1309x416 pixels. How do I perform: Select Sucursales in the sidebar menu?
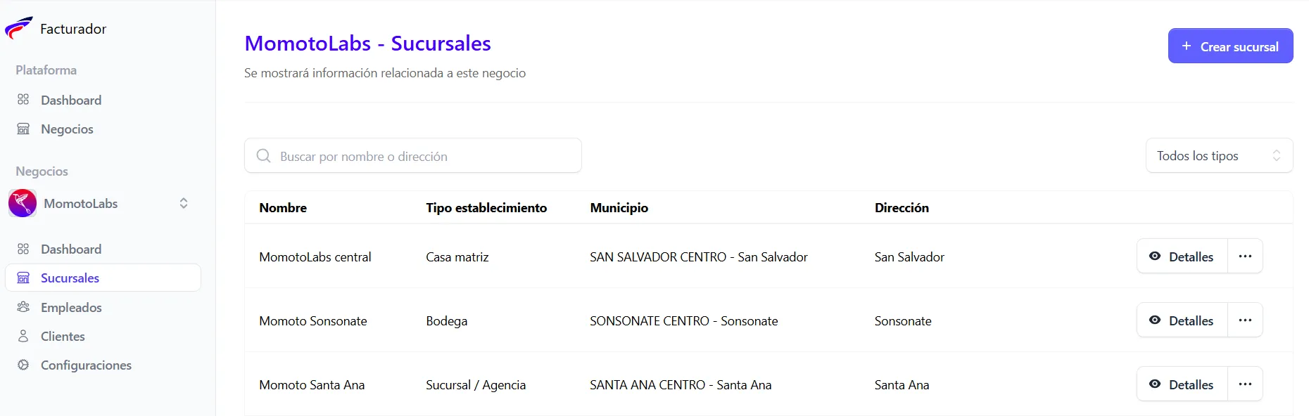[70, 278]
